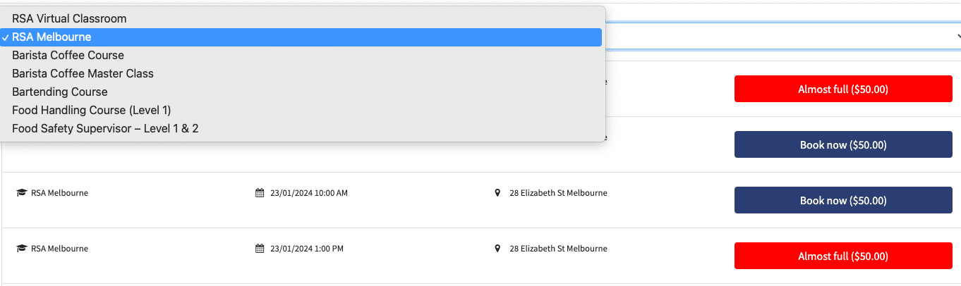Image resolution: width=961 pixels, height=286 pixels.
Task: Click Almost full button for 1:00 PM session
Action: [843, 256]
